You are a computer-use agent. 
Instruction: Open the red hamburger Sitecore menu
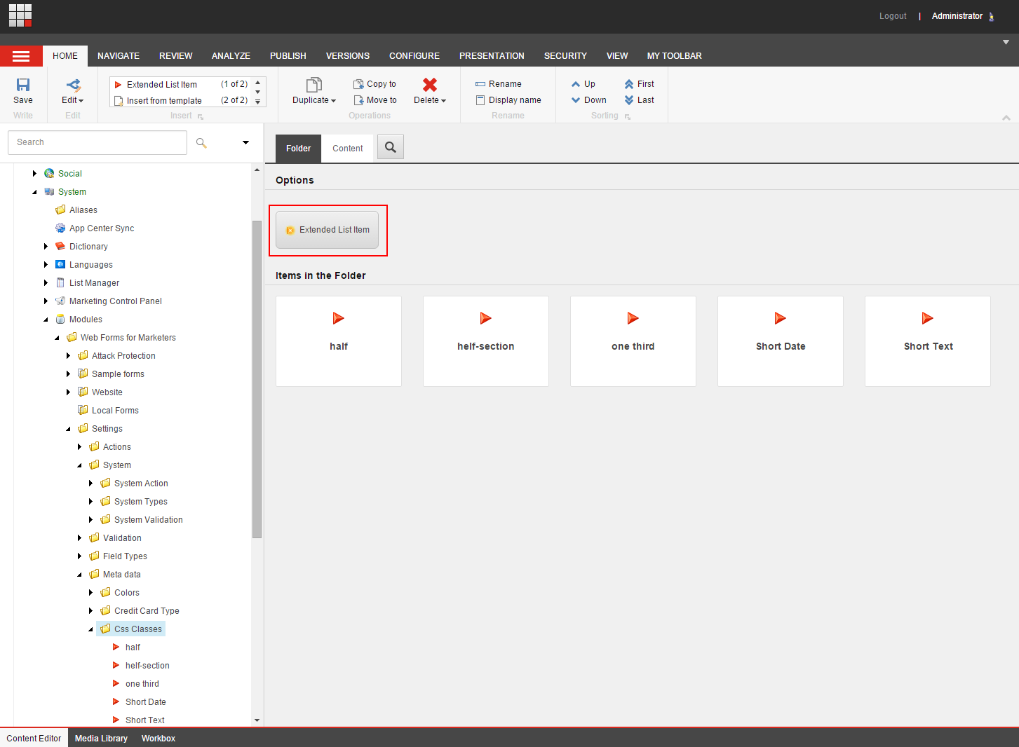click(21, 56)
